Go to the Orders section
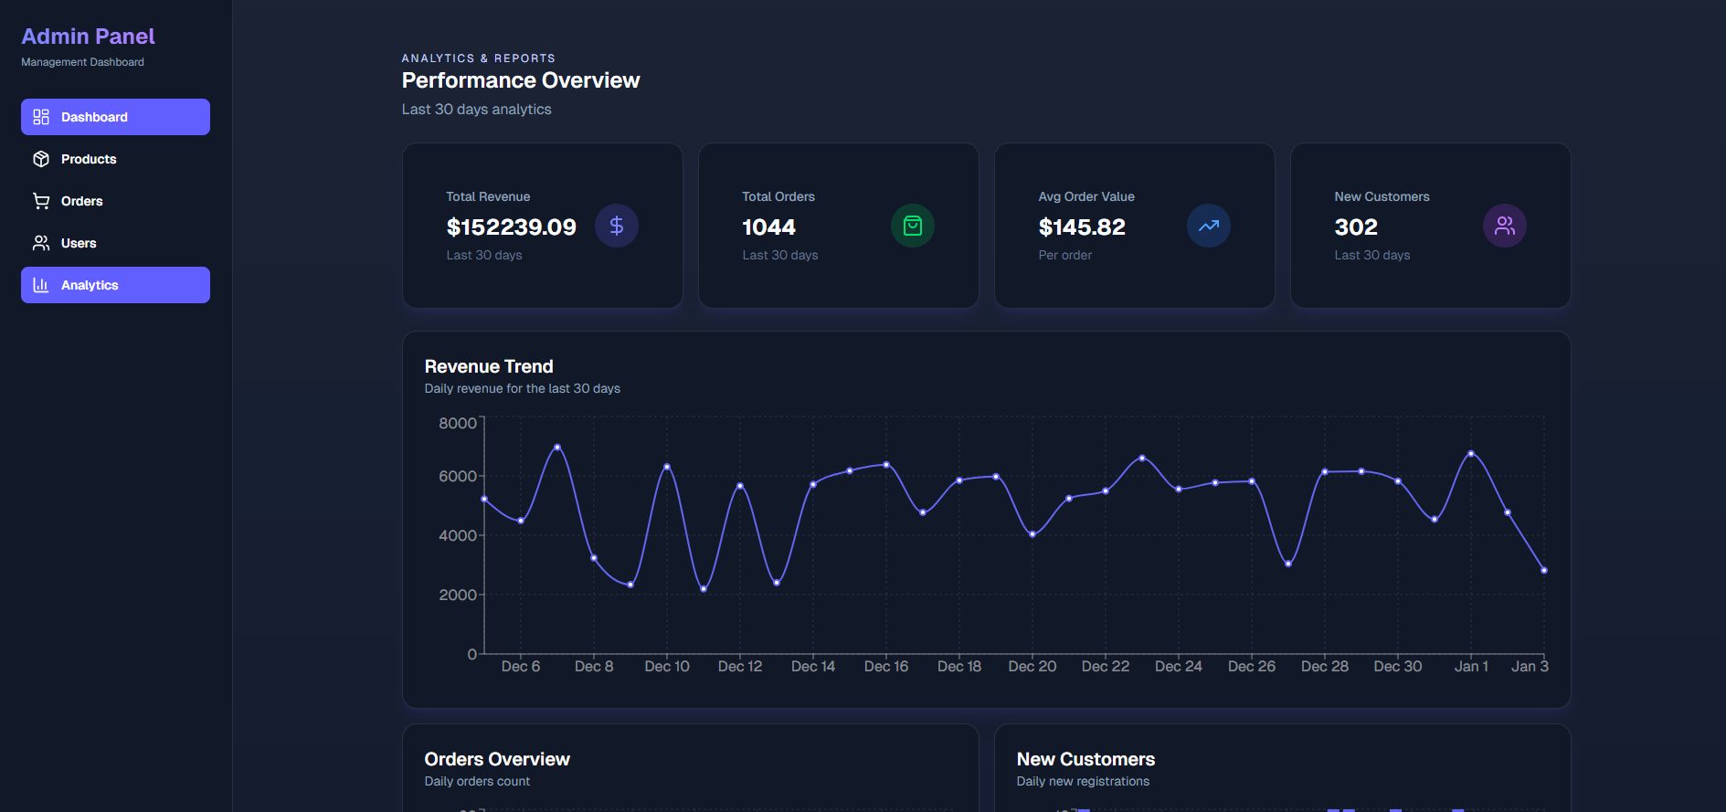 point(82,201)
